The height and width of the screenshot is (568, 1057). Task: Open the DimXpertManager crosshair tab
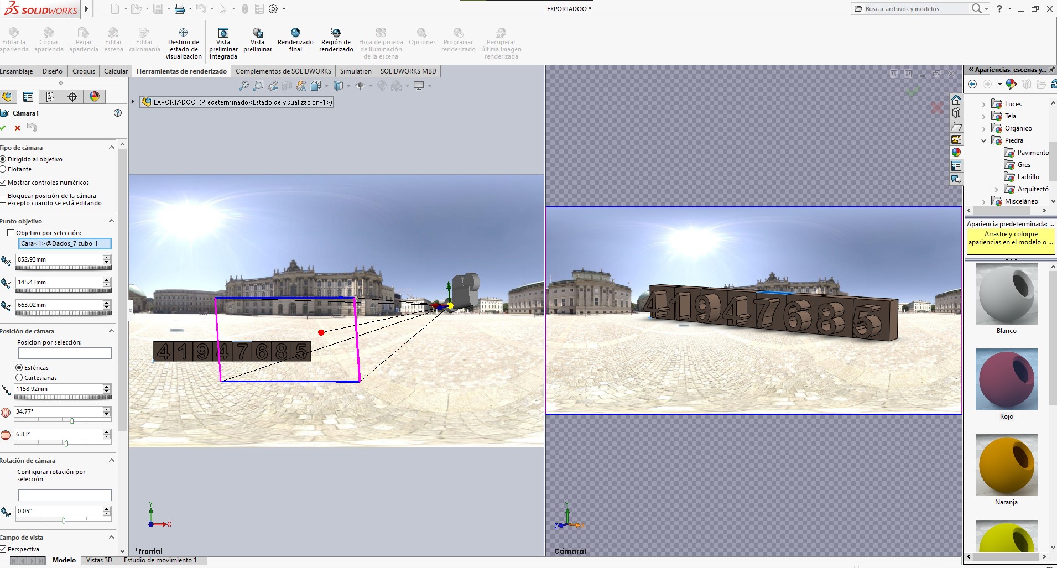click(72, 97)
